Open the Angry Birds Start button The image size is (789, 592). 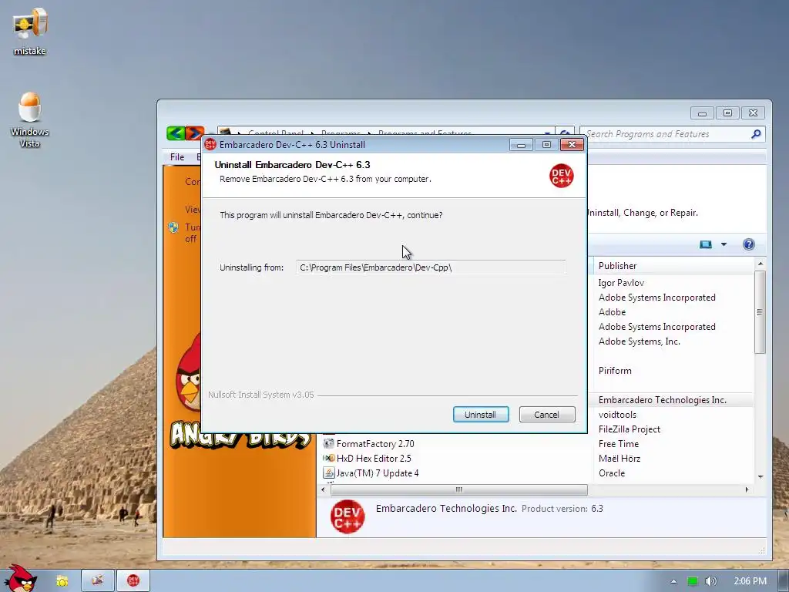click(20, 579)
